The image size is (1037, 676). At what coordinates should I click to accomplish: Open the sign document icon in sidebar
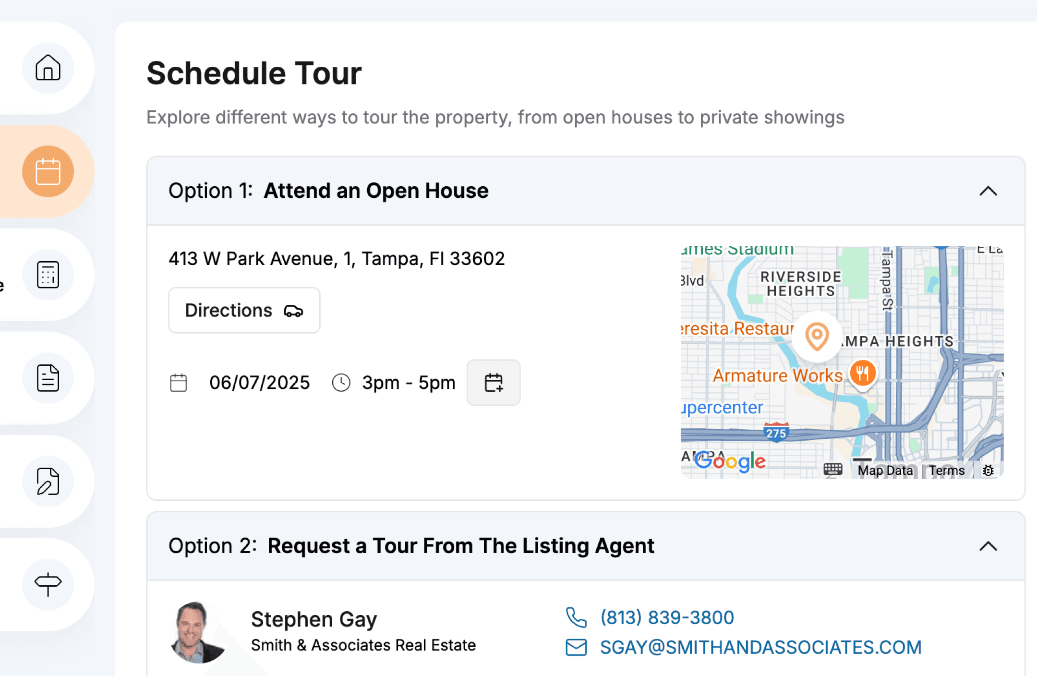point(48,481)
